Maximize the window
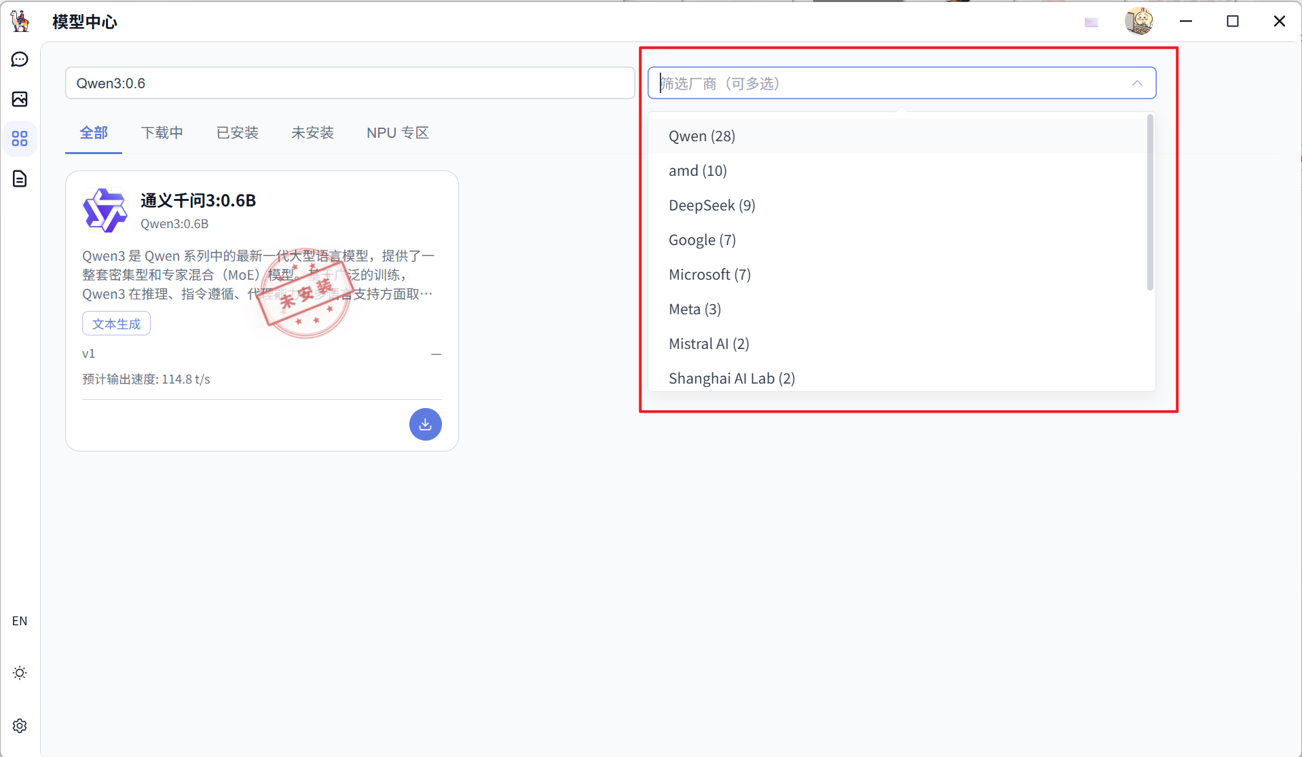 tap(1233, 21)
